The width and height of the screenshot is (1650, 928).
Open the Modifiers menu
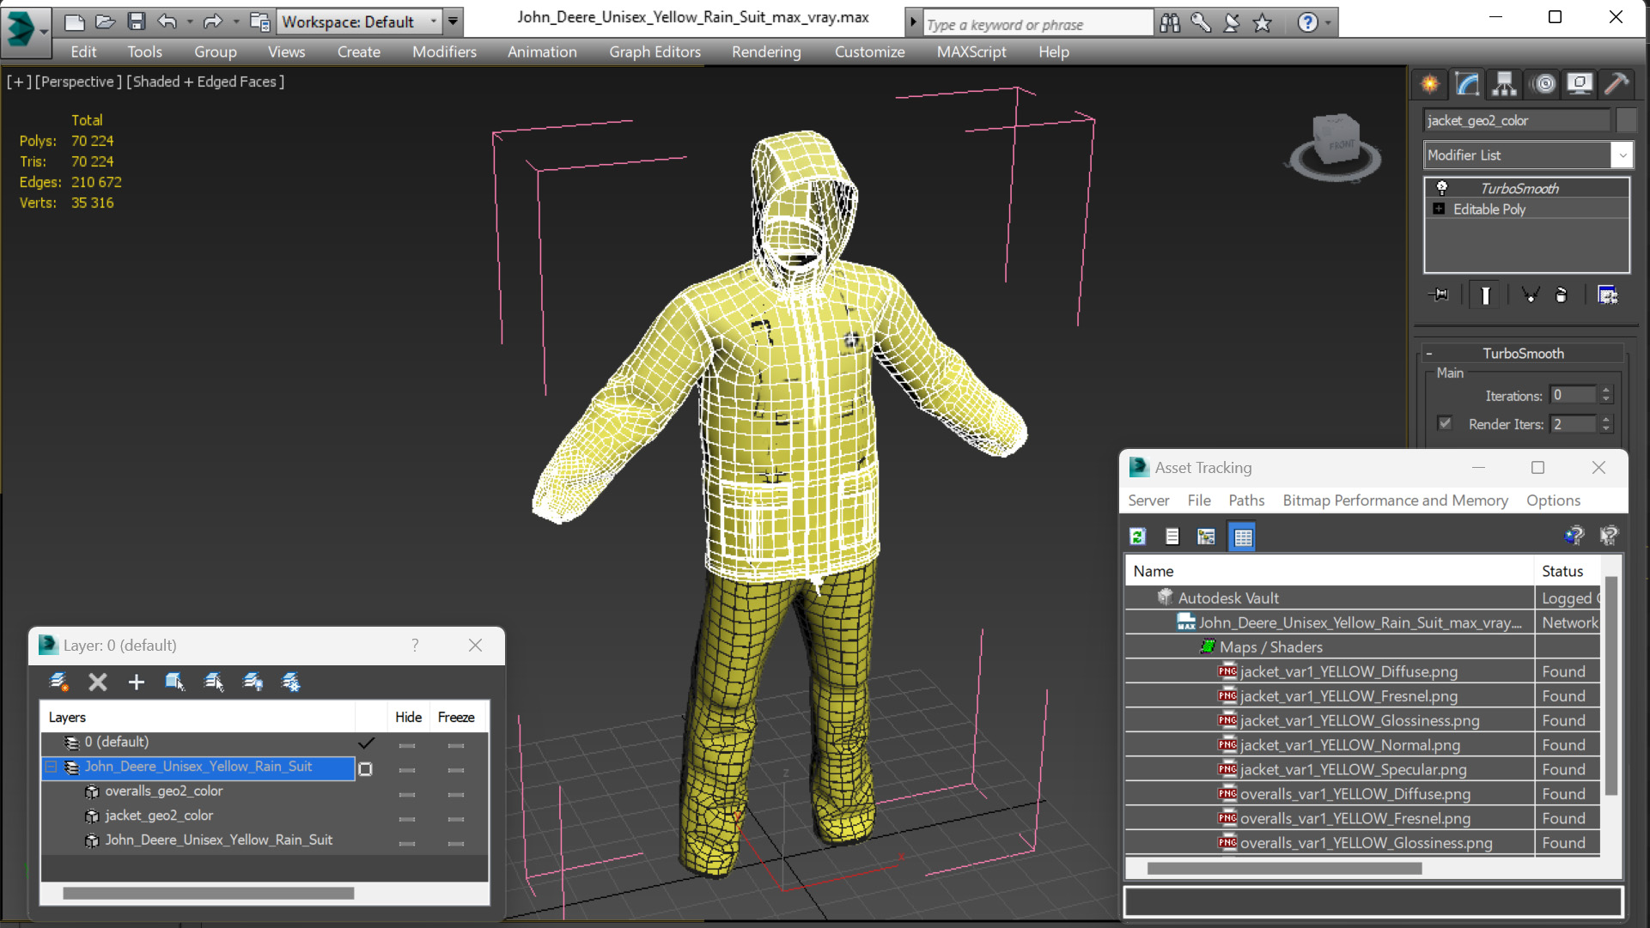click(x=444, y=52)
